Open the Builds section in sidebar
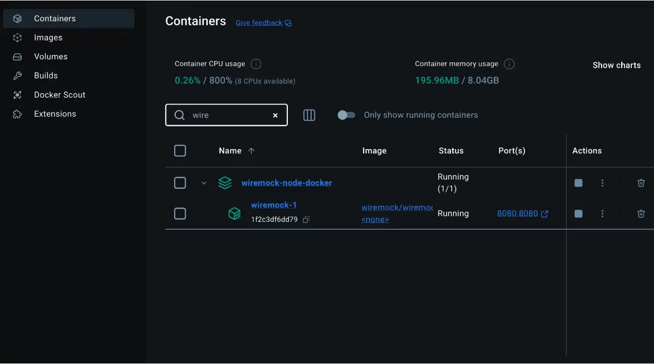Image resolution: width=654 pixels, height=364 pixels. pyautogui.click(x=44, y=76)
